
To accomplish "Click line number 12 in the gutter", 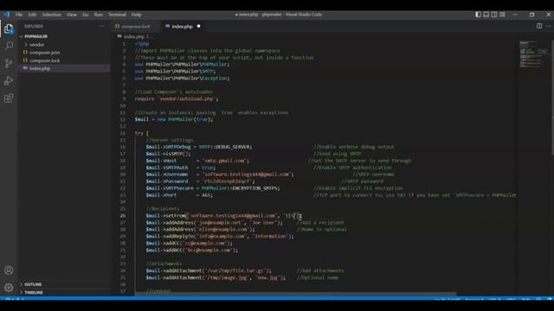I will 122,119.
